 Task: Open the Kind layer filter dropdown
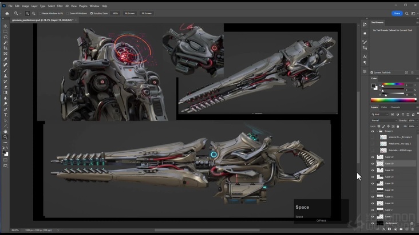coord(380,115)
